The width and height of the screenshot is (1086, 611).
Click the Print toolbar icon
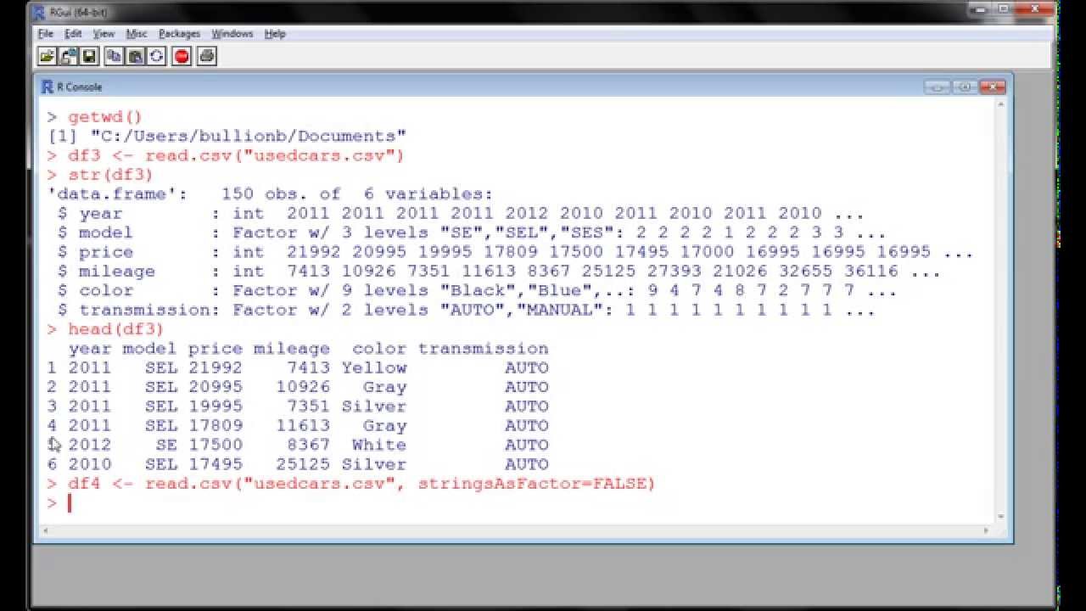(207, 56)
